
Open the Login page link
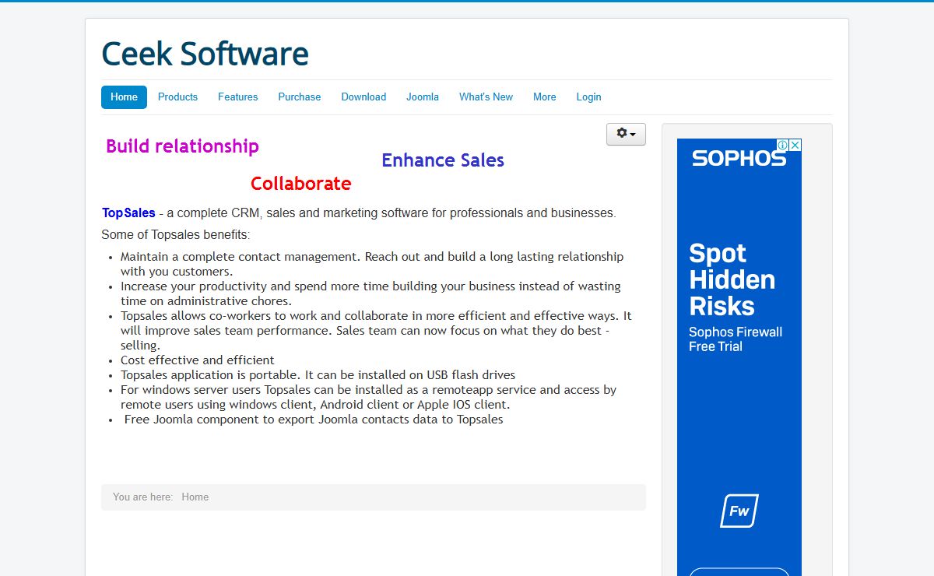pyautogui.click(x=588, y=97)
